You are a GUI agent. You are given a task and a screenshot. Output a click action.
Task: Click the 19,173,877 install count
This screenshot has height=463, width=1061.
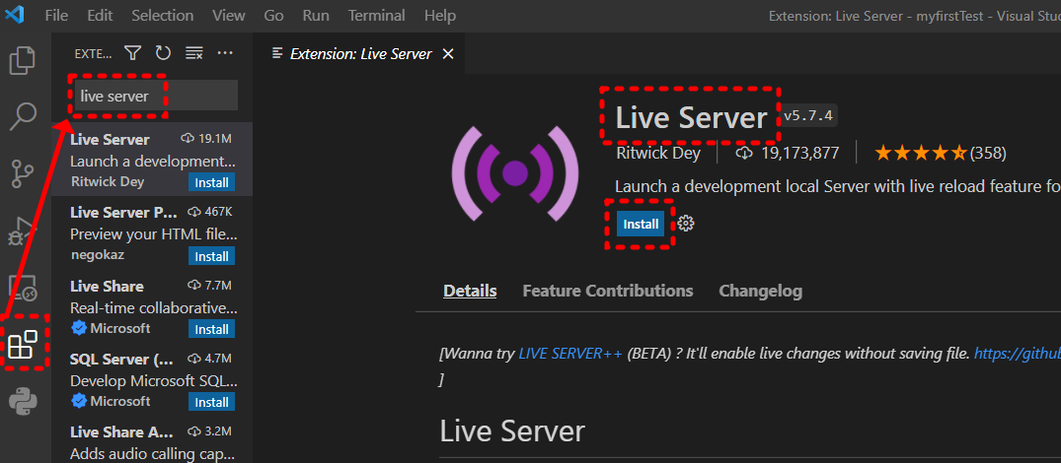[799, 154]
